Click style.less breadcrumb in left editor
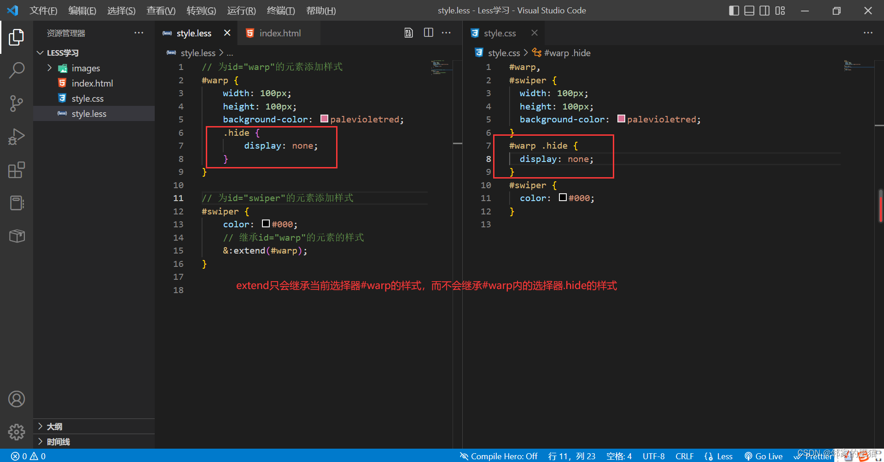 tap(198, 53)
